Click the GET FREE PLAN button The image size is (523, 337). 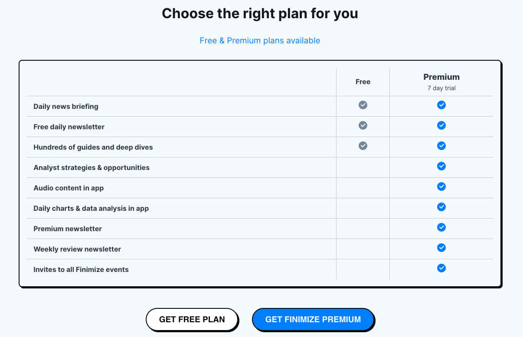(x=192, y=319)
